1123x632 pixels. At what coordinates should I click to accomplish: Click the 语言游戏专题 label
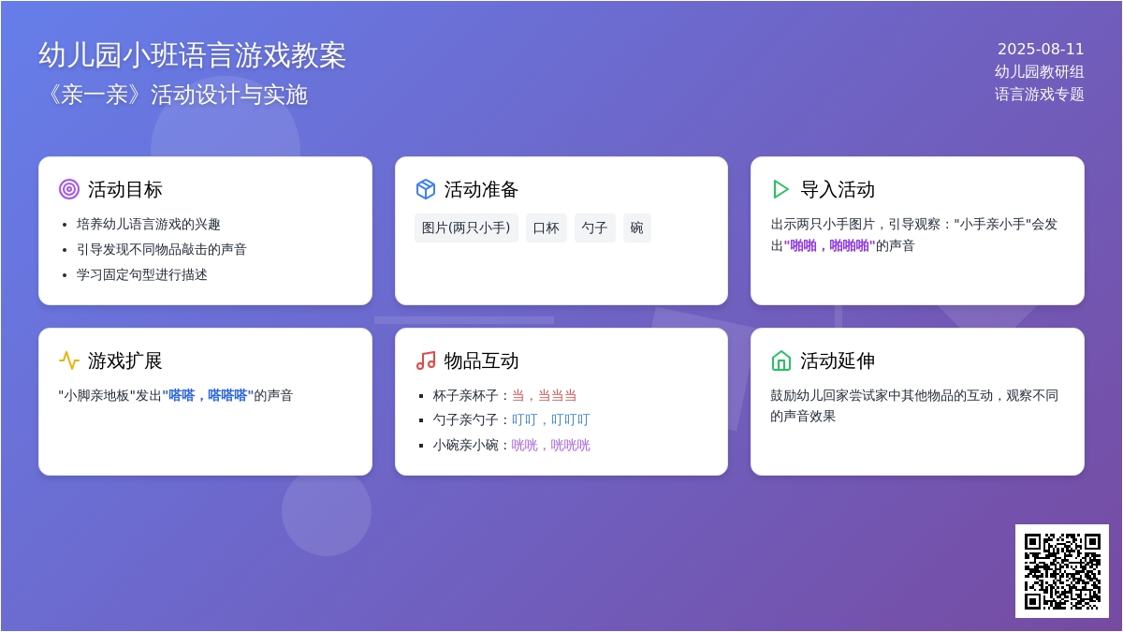[x=1040, y=95]
